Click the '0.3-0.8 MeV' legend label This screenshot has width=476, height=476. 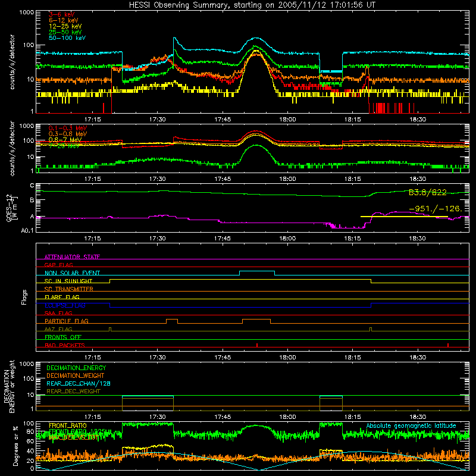pos(67,134)
